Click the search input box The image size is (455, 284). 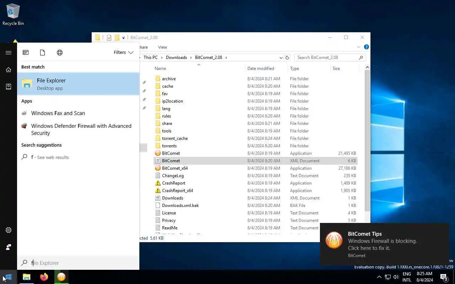[78, 263]
